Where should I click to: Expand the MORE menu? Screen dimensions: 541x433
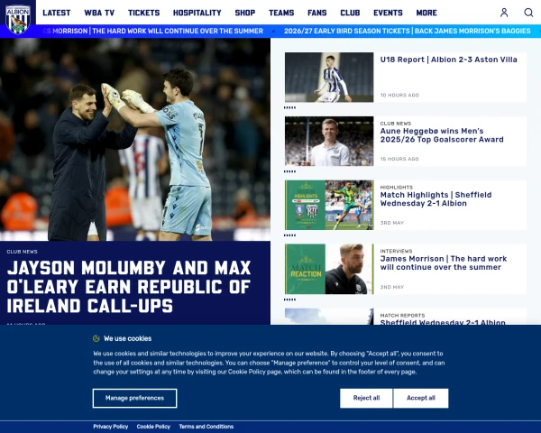tap(426, 13)
